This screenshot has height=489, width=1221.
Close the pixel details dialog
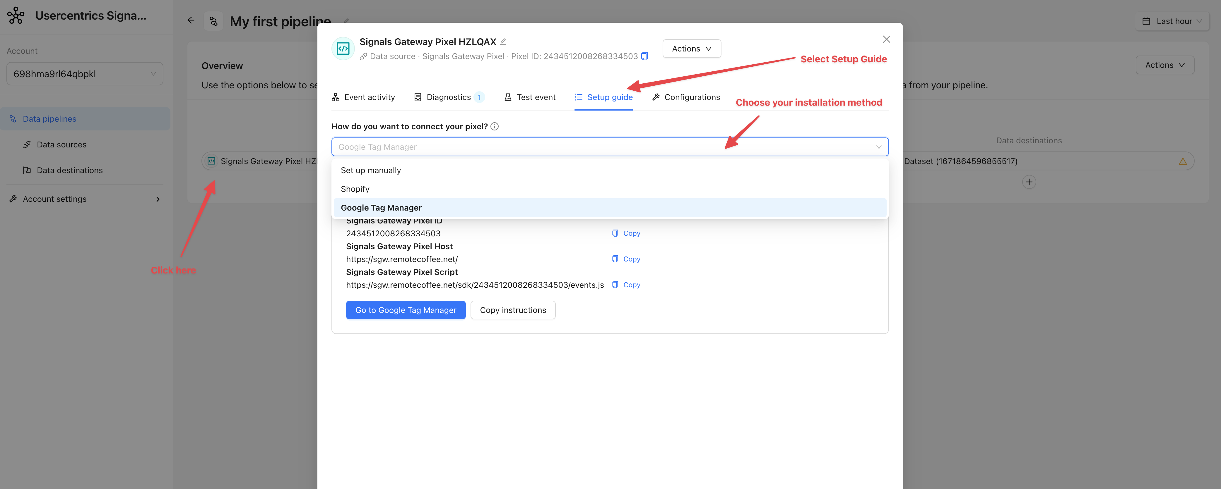886,39
